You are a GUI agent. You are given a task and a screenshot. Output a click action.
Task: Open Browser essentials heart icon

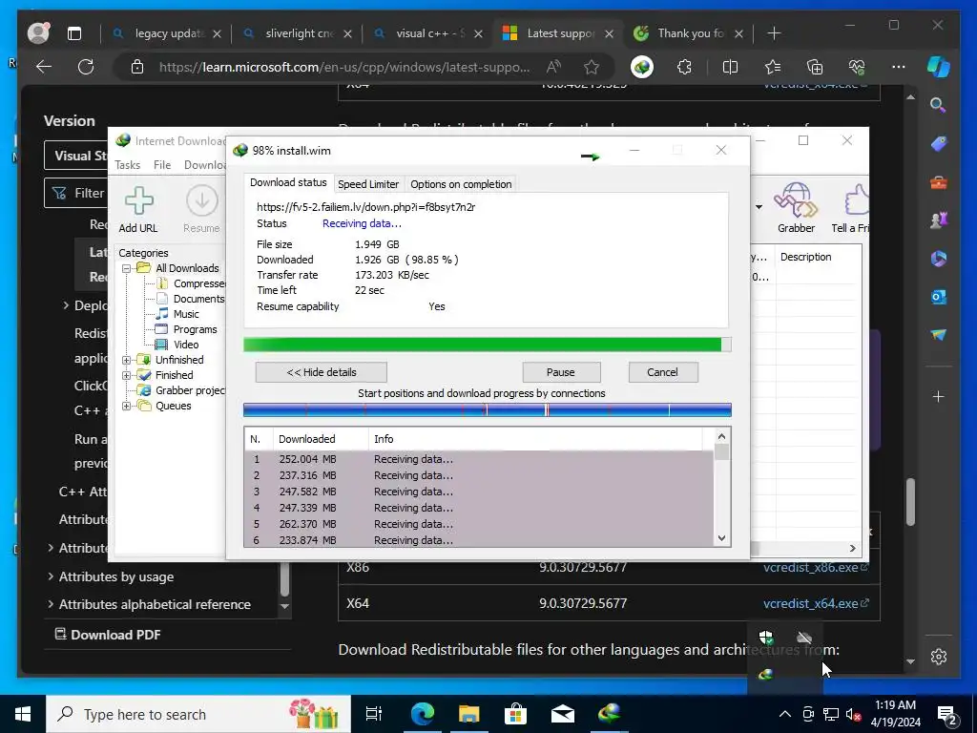[x=857, y=67]
